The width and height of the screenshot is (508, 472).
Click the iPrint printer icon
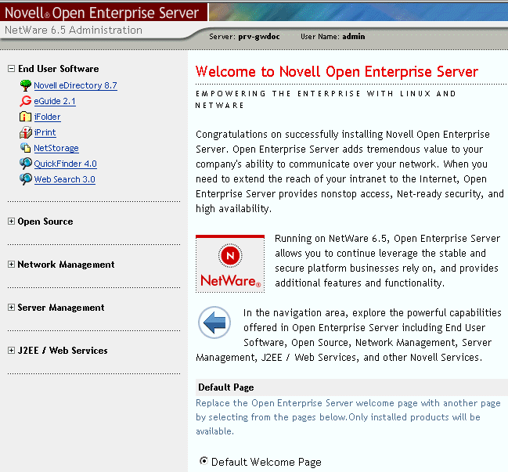[26, 132]
